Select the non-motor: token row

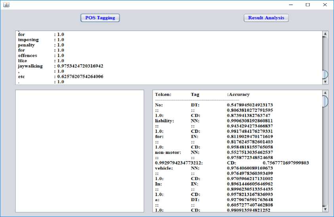168,152
